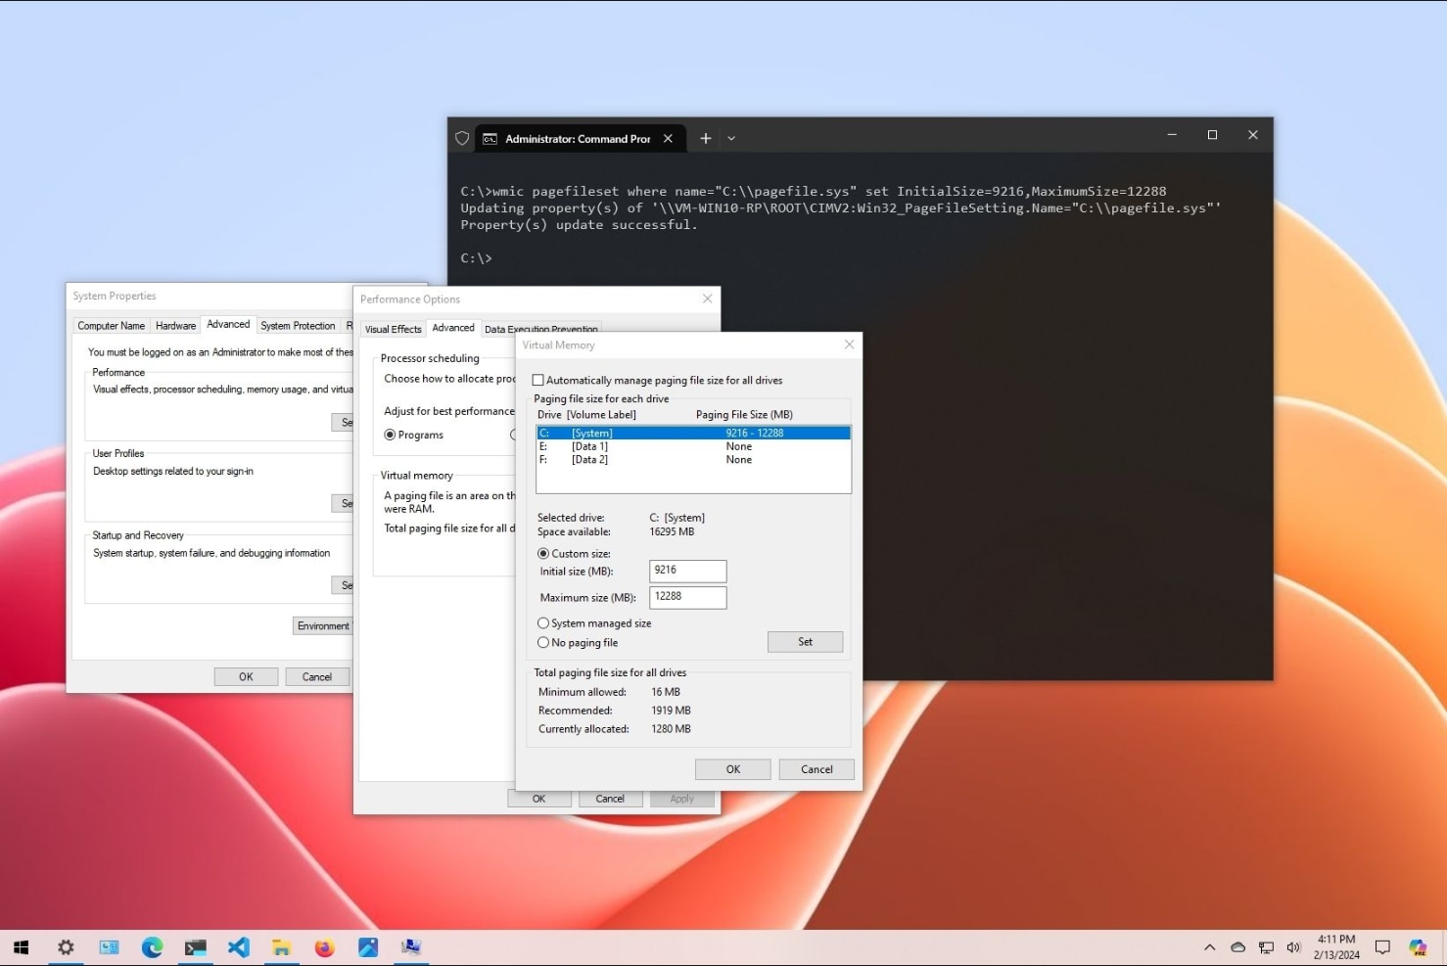1447x966 pixels.
Task: Click the Set button in Virtual Memory
Action: pyautogui.click(x=805, y=641)
